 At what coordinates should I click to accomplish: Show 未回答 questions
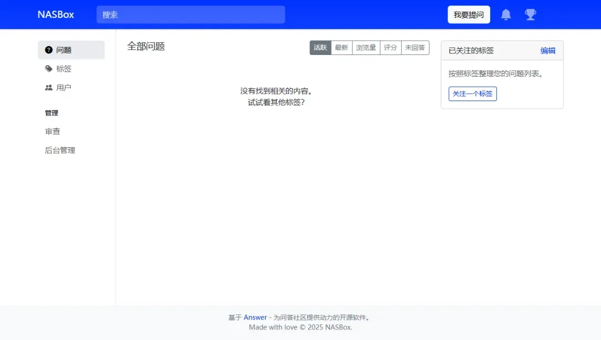coord(415,48)
